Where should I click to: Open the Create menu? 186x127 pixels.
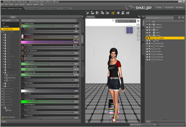pyautogui.click(x=11, y=4)
